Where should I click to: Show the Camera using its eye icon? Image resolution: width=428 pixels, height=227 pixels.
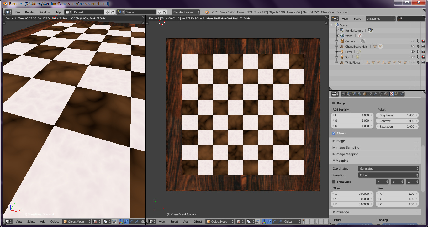(x=413, y=41)
